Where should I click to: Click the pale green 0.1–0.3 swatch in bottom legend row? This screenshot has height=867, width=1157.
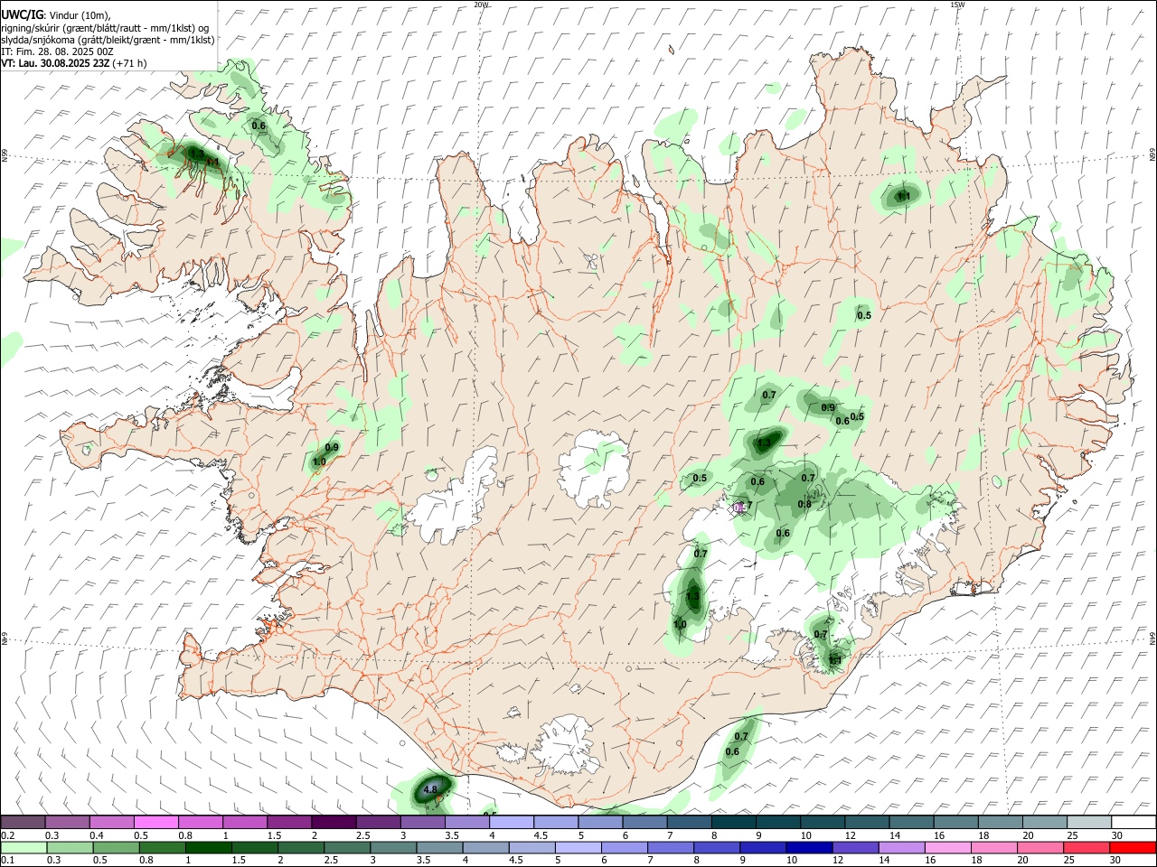coord(24,847)
